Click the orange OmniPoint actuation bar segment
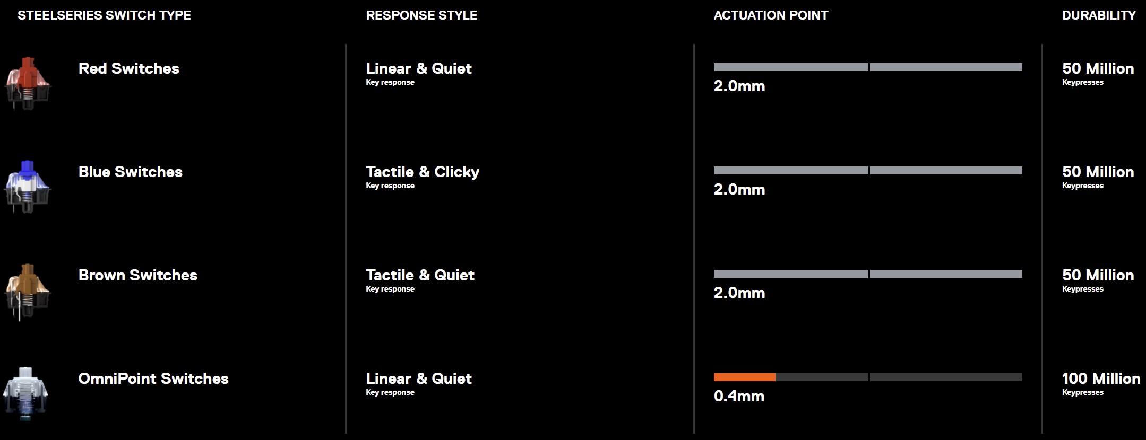The height and width of the screenshot is (440, 1146). (745, 377)
